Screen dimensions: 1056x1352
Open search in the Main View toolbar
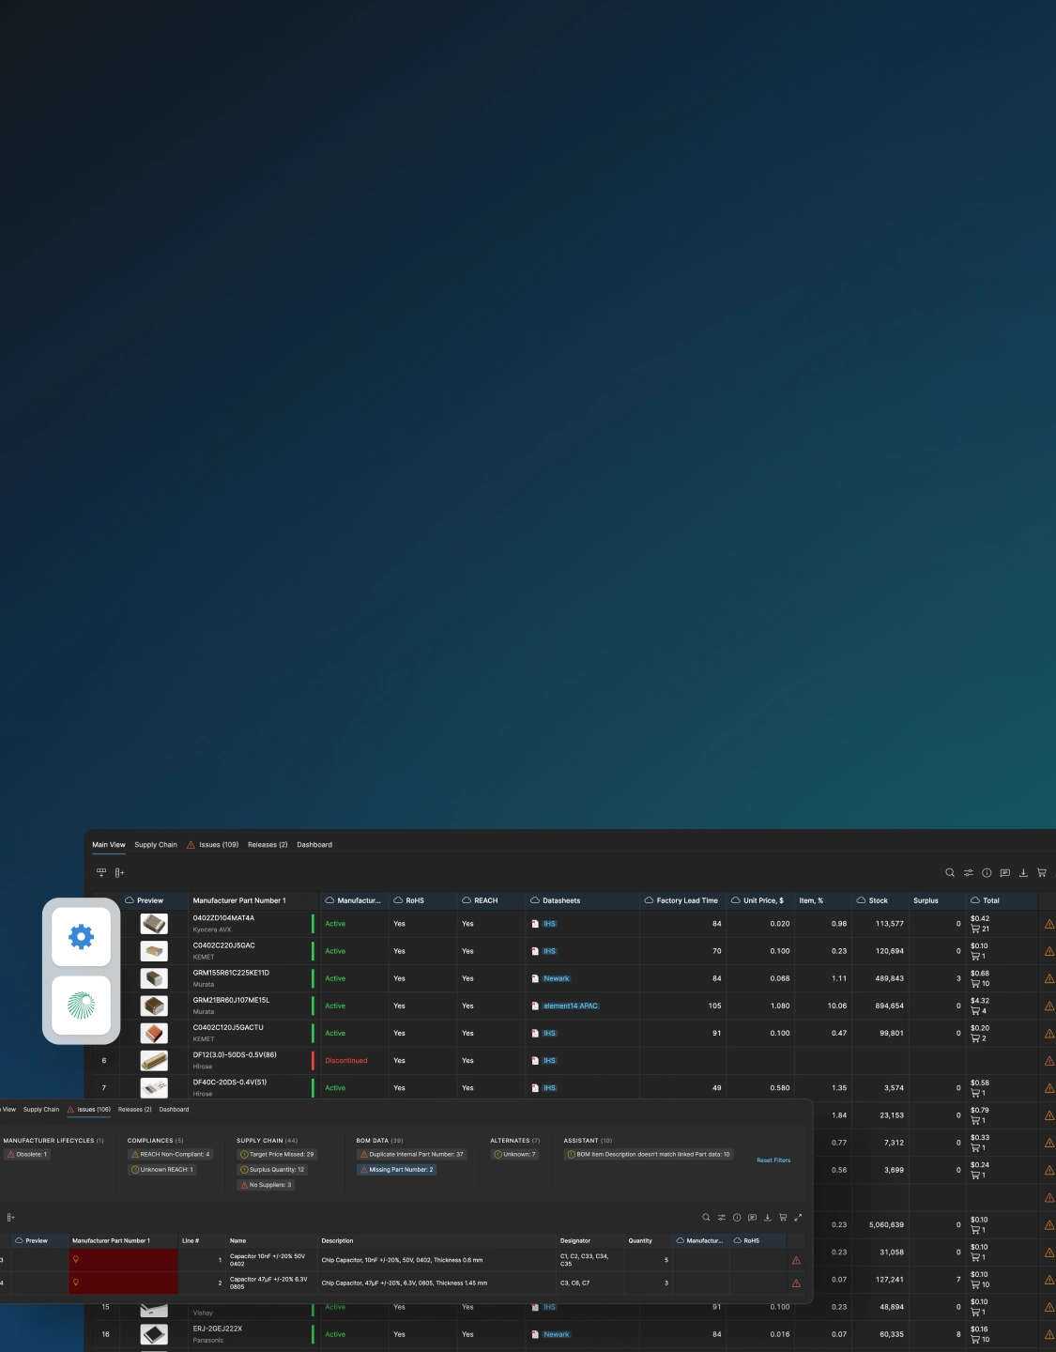pos(949,873)
